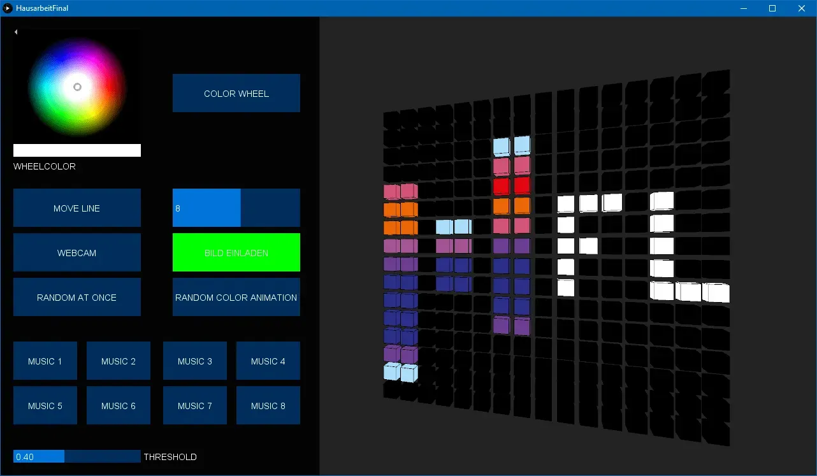The height and width of the screenshot is (476, 817).
Task: Click the HausarbeitFinal app icon in title bar
Action: (x=8, y=8)
